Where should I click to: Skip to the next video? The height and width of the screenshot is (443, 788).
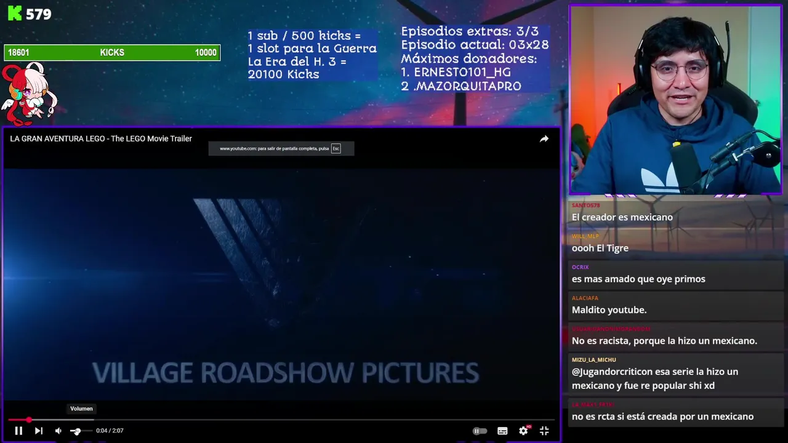[x=38, y=431]
